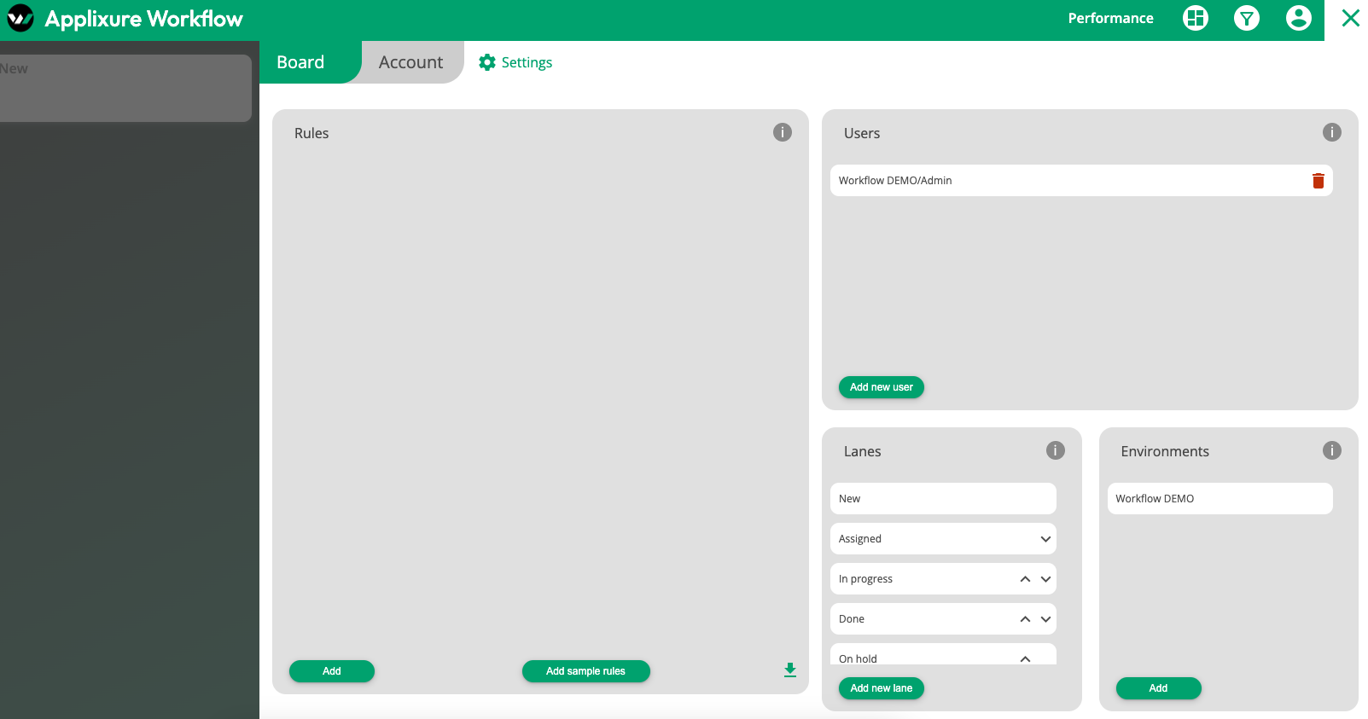Screen dimensions: 1368x719
Task: Select the Workflow DEMO environment entry
Action: coord(1220,499)
